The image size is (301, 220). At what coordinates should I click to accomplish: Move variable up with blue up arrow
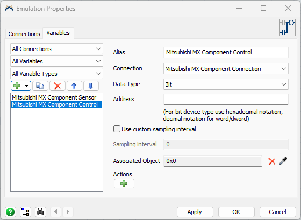pos(74,86)
